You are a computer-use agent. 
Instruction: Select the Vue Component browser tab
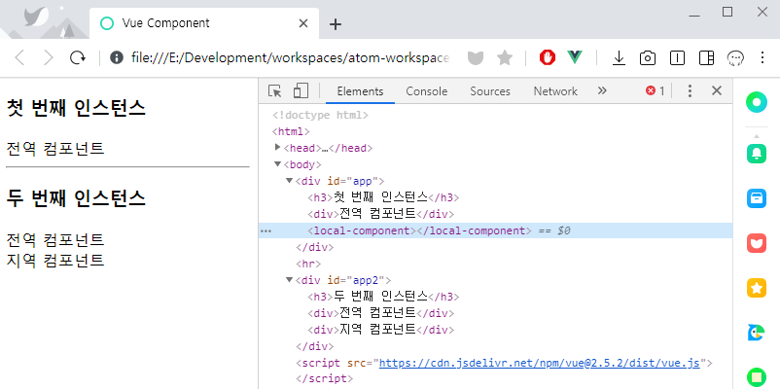point(204,23)
